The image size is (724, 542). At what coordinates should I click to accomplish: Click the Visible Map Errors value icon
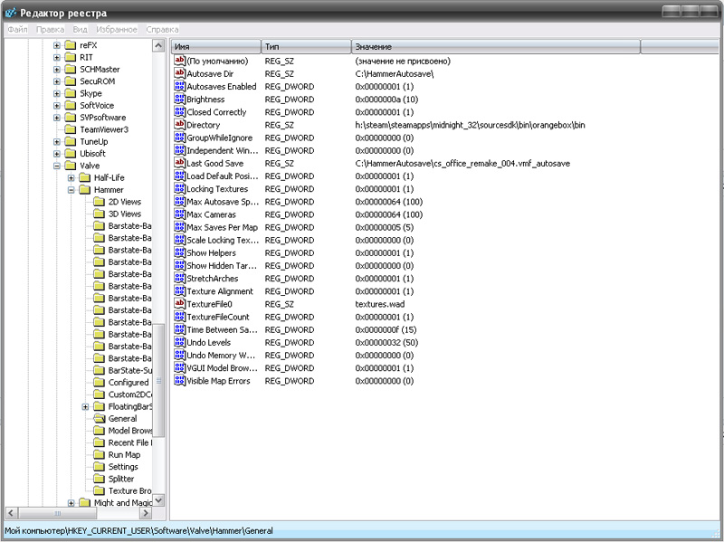[x=179, y=382]
